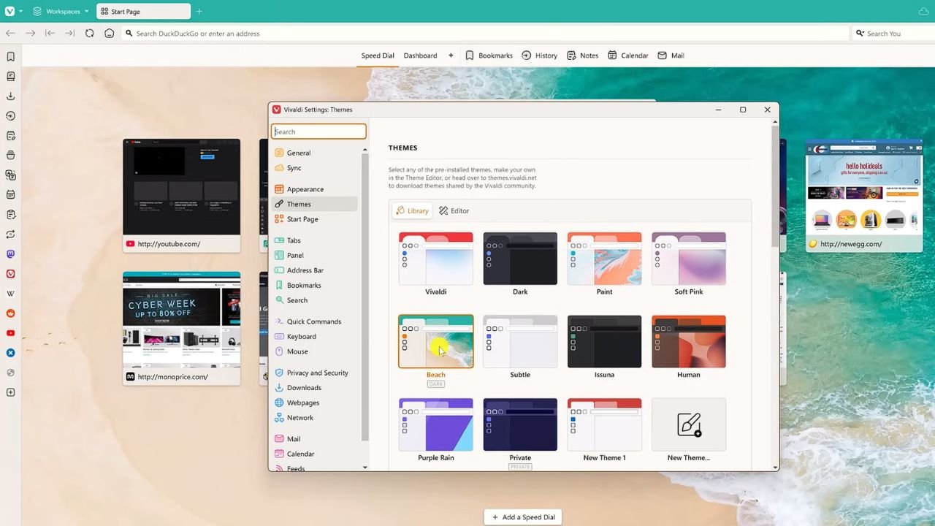
Task: Open the Mastodon web panel
Action: click(10, 254)
